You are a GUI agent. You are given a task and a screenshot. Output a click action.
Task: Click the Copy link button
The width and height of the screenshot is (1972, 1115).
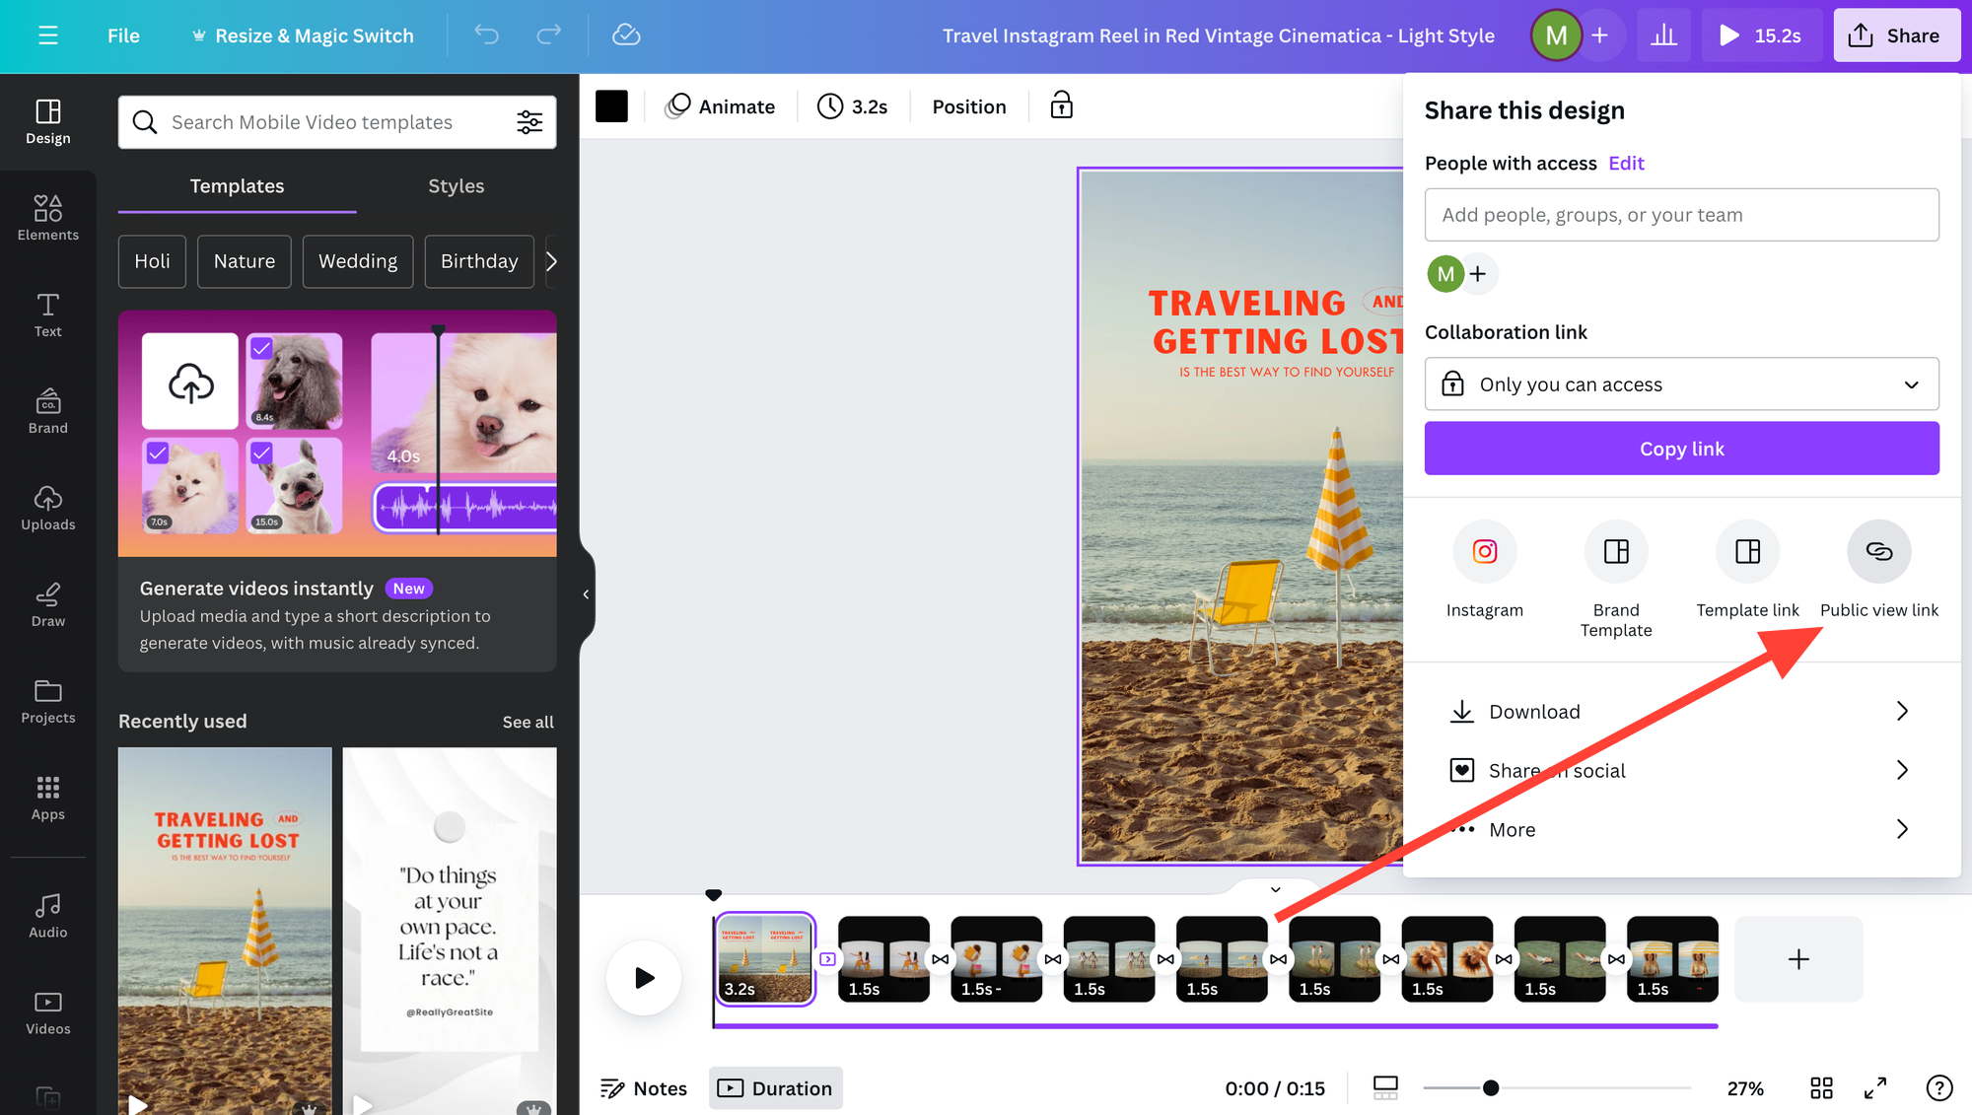(1681, 449)
